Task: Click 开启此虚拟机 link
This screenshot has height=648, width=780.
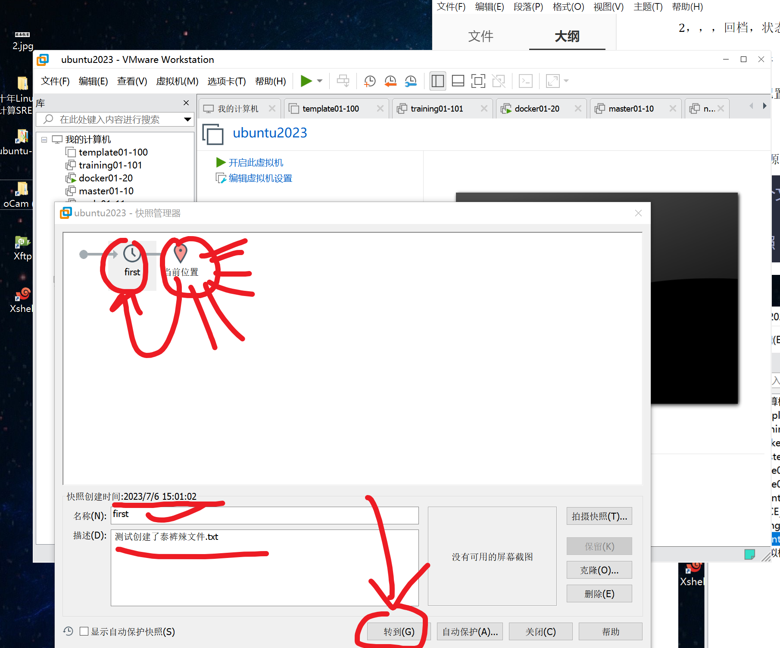Action: tap(256, 162)
